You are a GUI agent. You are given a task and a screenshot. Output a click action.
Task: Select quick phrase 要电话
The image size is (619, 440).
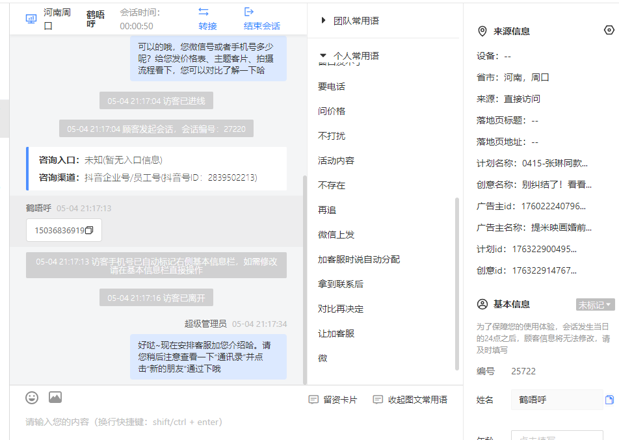pyautogui.click(x=331, y=86)
